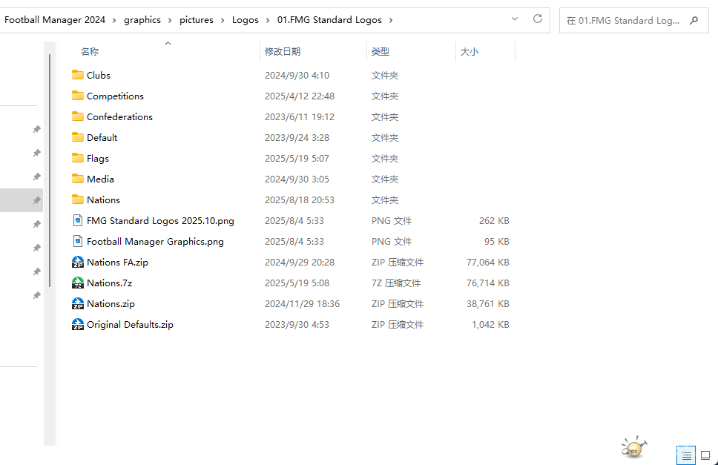This screenshot has width=718, height=465.
Task: Click the assistant bulb icon near bottom right
Action: 633,448
